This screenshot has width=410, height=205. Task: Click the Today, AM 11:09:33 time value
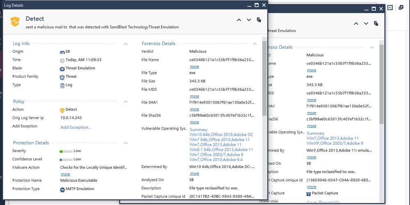(83, 60)
